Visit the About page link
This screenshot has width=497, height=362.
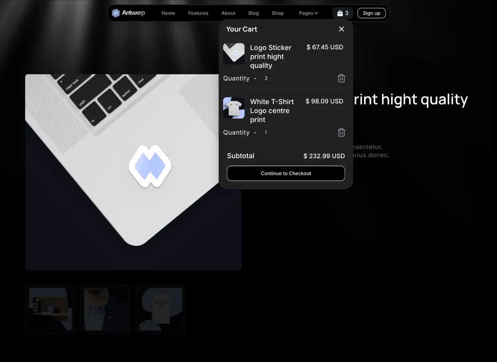pyautogui.click(x=228, y=13)
